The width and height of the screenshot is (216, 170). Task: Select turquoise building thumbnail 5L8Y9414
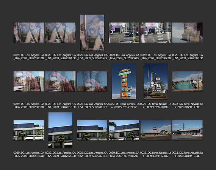(187, 81)
